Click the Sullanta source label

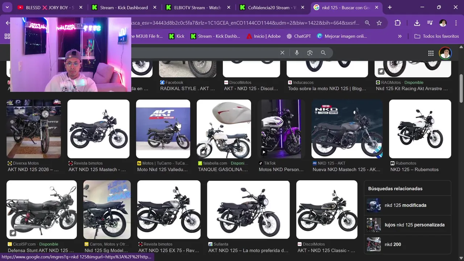(218, 244)
